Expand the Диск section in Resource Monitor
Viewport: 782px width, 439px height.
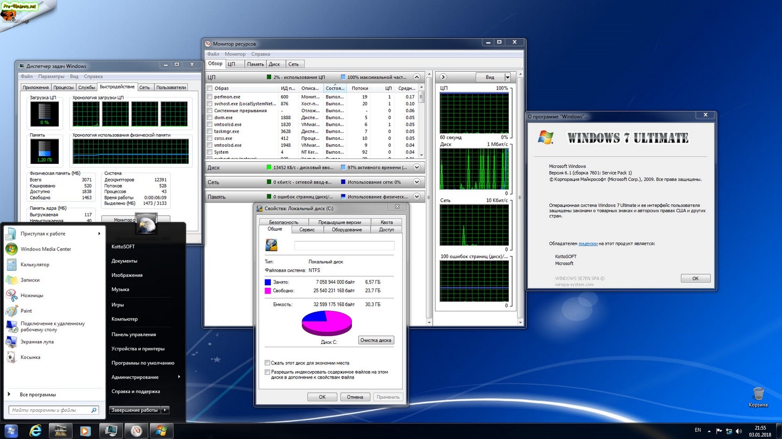click(417, 167)
